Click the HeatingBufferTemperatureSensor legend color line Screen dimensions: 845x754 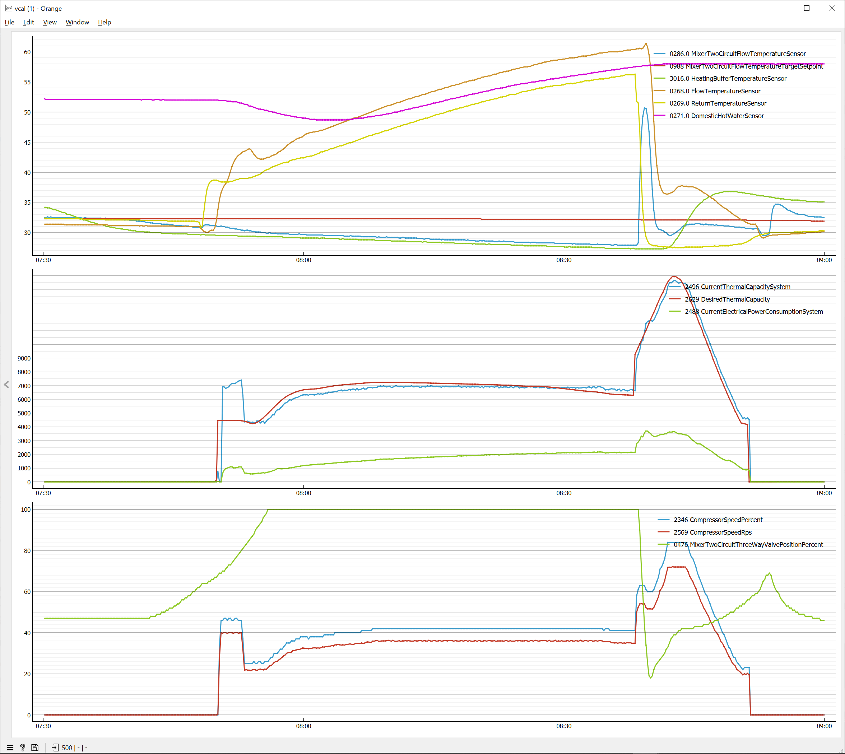point(659,79)
